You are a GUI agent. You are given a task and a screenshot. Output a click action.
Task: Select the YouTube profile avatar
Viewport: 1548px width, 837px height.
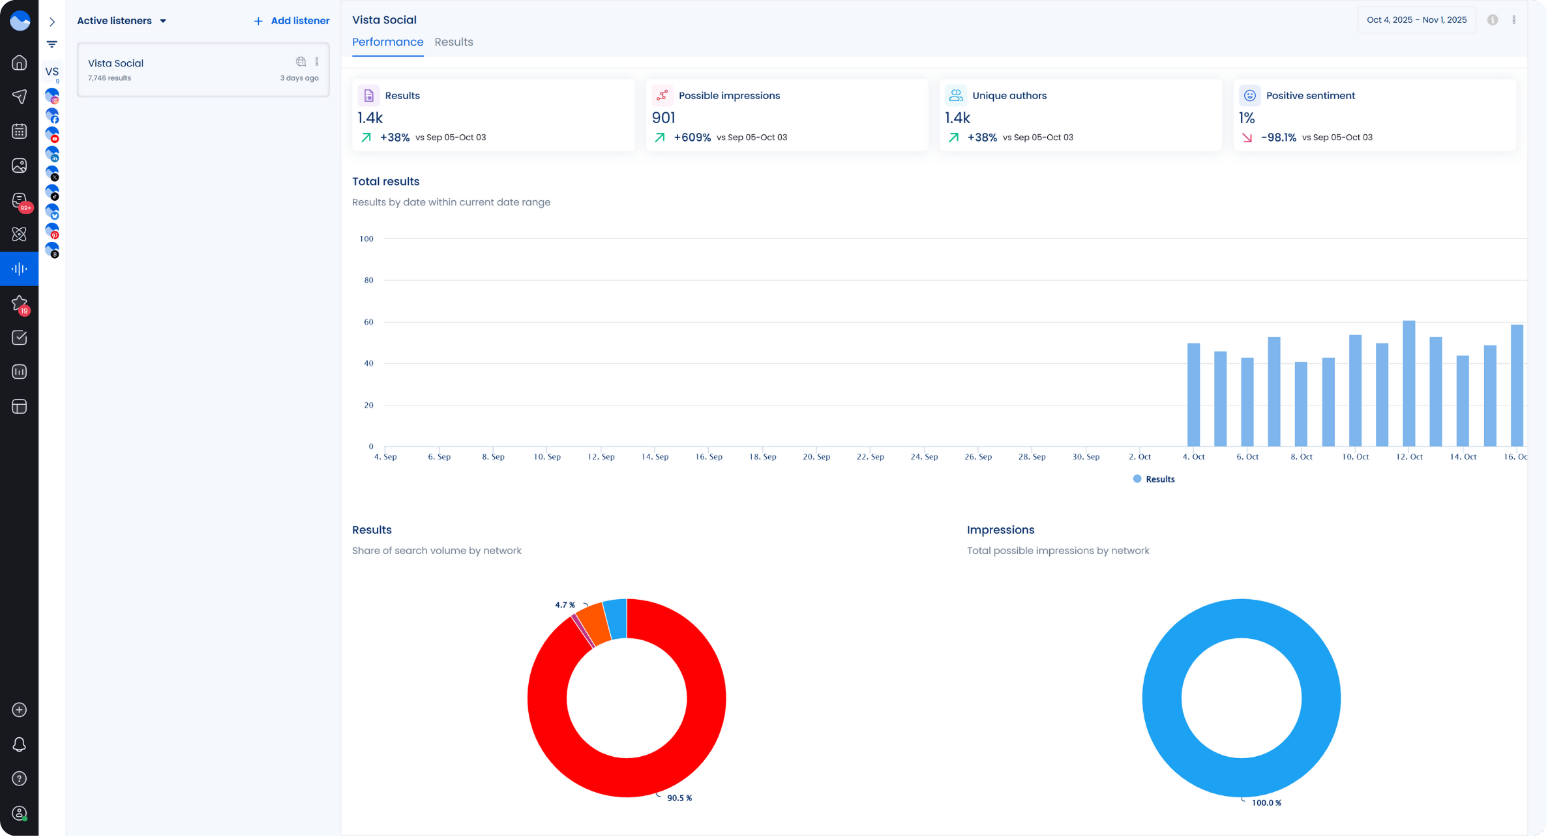pos(52,135)
